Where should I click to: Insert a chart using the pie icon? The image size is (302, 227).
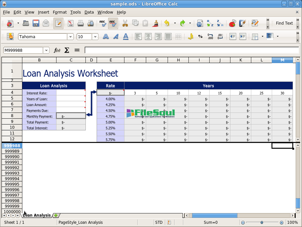pyautogui.click(x=232, y=23)
